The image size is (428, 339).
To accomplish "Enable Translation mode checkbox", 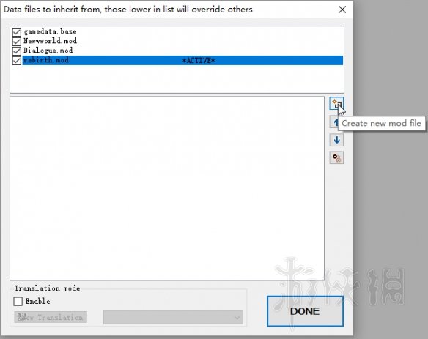I will pos(18,302).
